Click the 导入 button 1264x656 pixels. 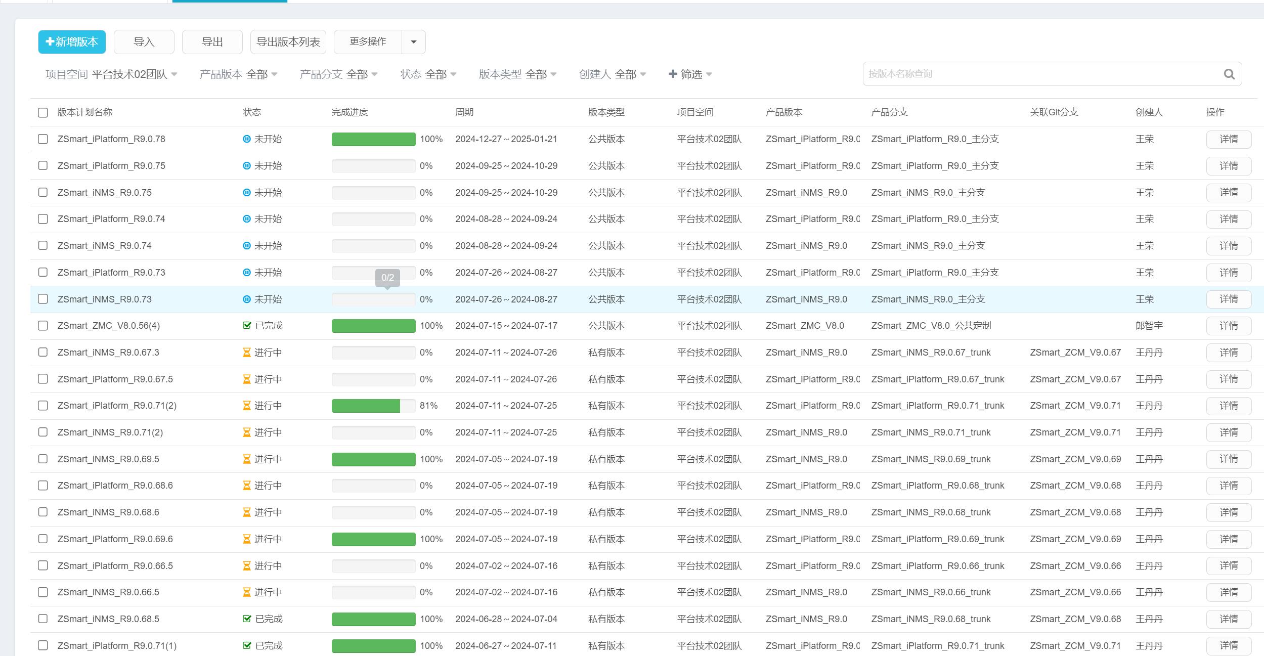[144, 42]
